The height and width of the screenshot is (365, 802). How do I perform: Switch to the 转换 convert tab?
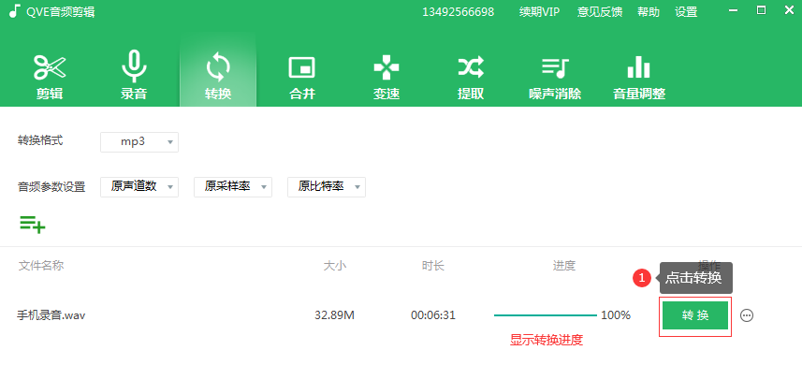pyautogui.click(x=218, y=77)
